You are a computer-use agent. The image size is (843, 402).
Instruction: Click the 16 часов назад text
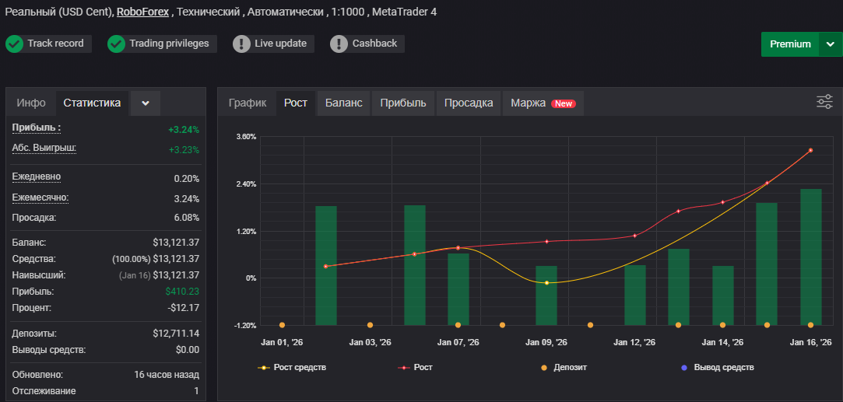click(167, 375)
